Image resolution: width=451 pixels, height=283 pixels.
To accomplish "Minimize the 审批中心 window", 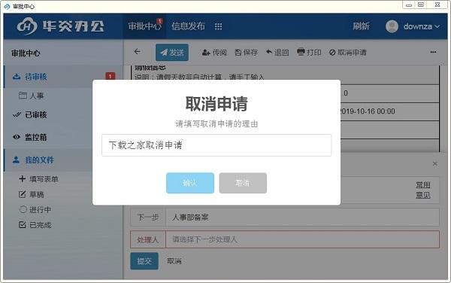I will pyautogui.click(x=409, y=5).
